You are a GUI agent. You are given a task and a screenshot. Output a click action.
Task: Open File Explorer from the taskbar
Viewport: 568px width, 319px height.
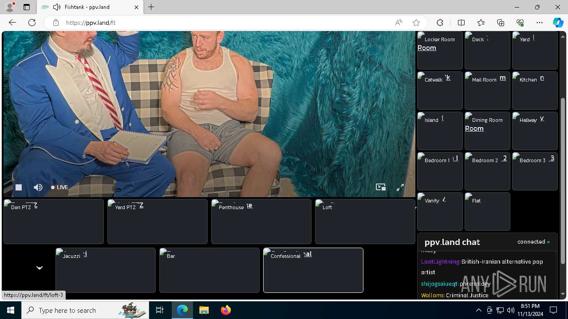[204, 310]
